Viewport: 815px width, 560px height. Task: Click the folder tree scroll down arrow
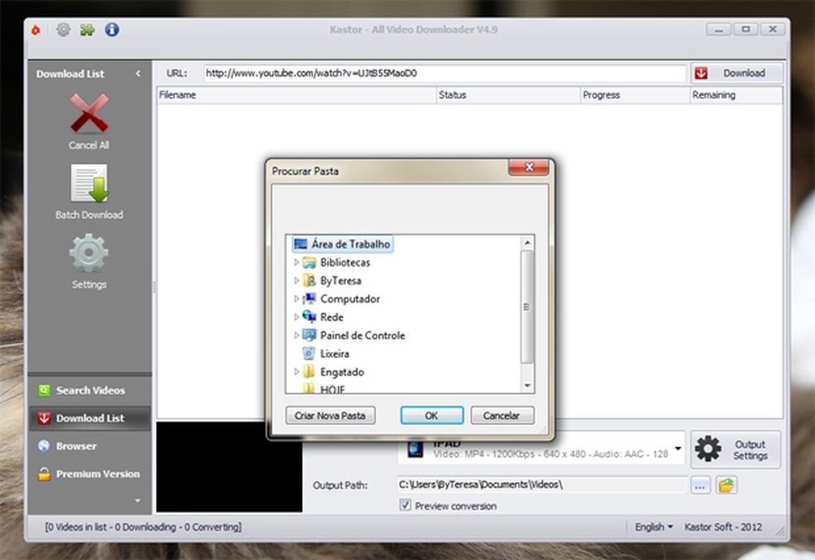tap(527, 386)
